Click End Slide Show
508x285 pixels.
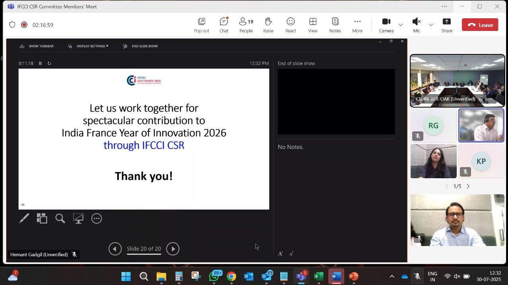click(x=141, y=46)
